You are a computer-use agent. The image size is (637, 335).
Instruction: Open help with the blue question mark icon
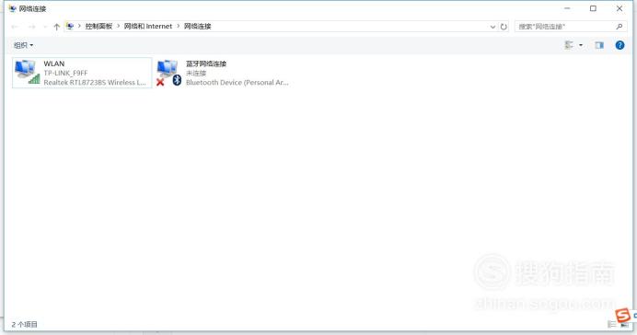click(x=620, y=45)
